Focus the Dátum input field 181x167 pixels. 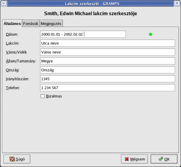83,34
